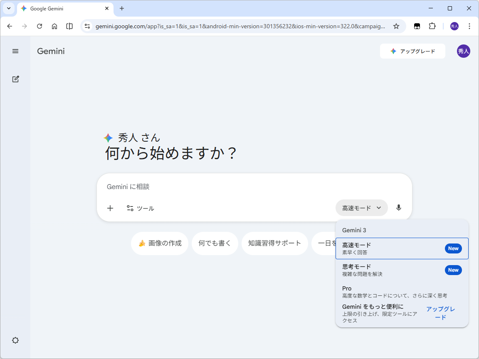View site information icon in the address bar
The image size is (479, 359).
tap(87, 26)
